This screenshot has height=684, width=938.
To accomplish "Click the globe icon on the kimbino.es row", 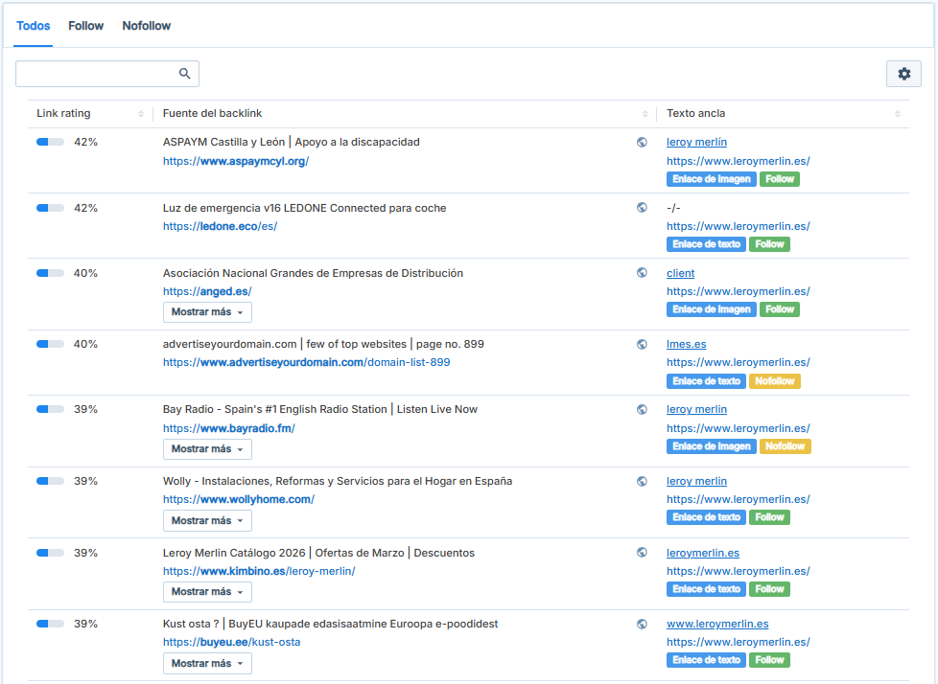I will tap(642, 553).
